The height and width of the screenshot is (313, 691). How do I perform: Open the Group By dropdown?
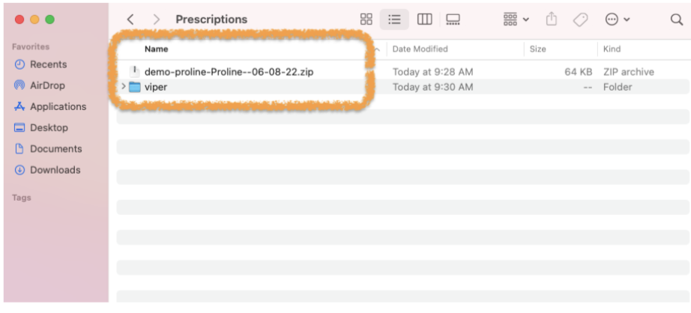coord(516,19)
